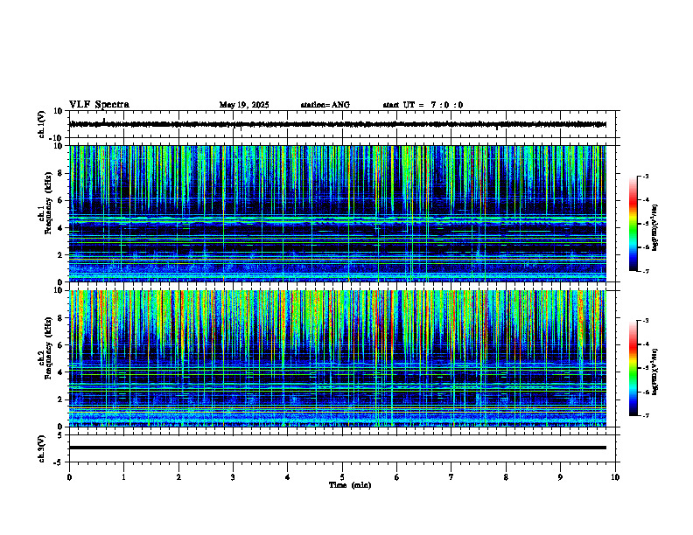Click the ch.2 "Frequency (kHz)" axis label
The width and height of the screenshot is (693, 535).
[47, 348]
